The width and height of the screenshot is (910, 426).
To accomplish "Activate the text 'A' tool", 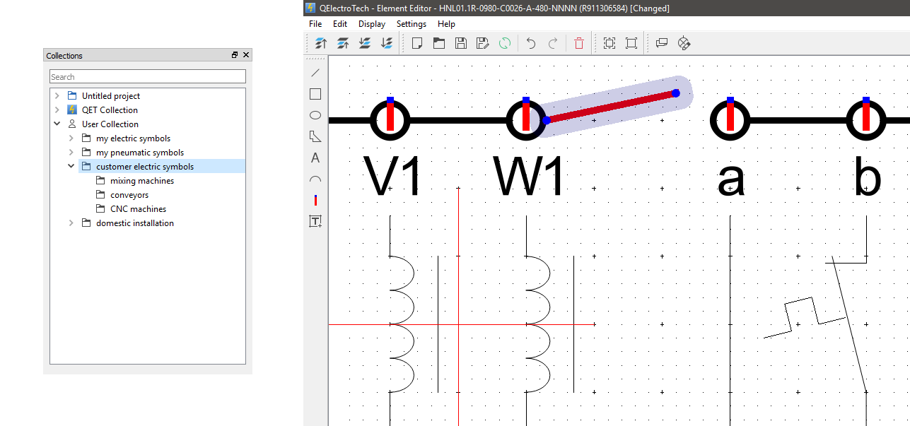I will tap(315, 158).
